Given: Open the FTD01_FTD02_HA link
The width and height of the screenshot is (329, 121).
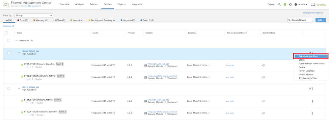Looking at the screenshot, I should pyautogui.click(x=30, y=51).
